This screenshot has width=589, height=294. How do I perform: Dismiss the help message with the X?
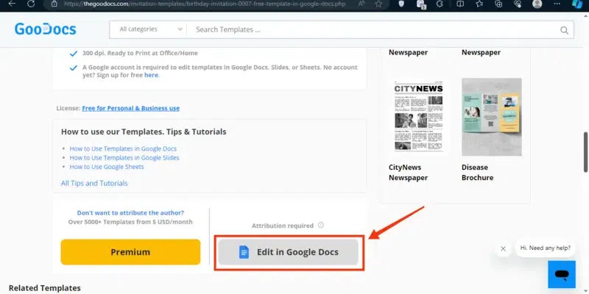(503, 248)
